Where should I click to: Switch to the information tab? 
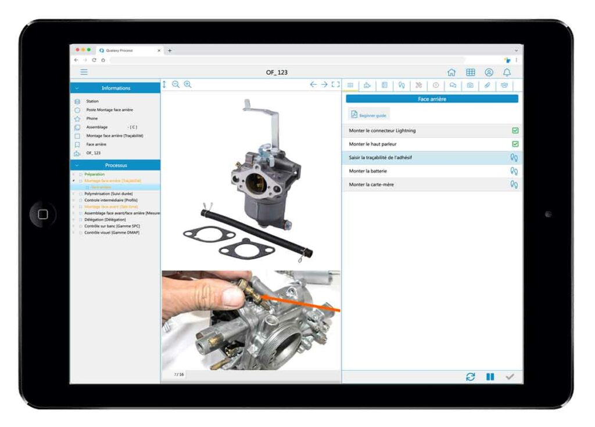pos(436,85)
